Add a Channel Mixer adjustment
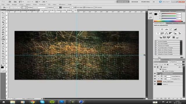This screenshot has height=104, width=186. point(179,34)
